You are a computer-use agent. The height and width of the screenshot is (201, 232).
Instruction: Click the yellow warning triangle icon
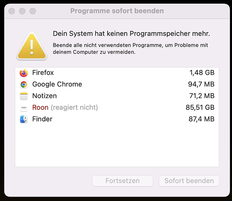pyautogui.click(x=31, y=46)
